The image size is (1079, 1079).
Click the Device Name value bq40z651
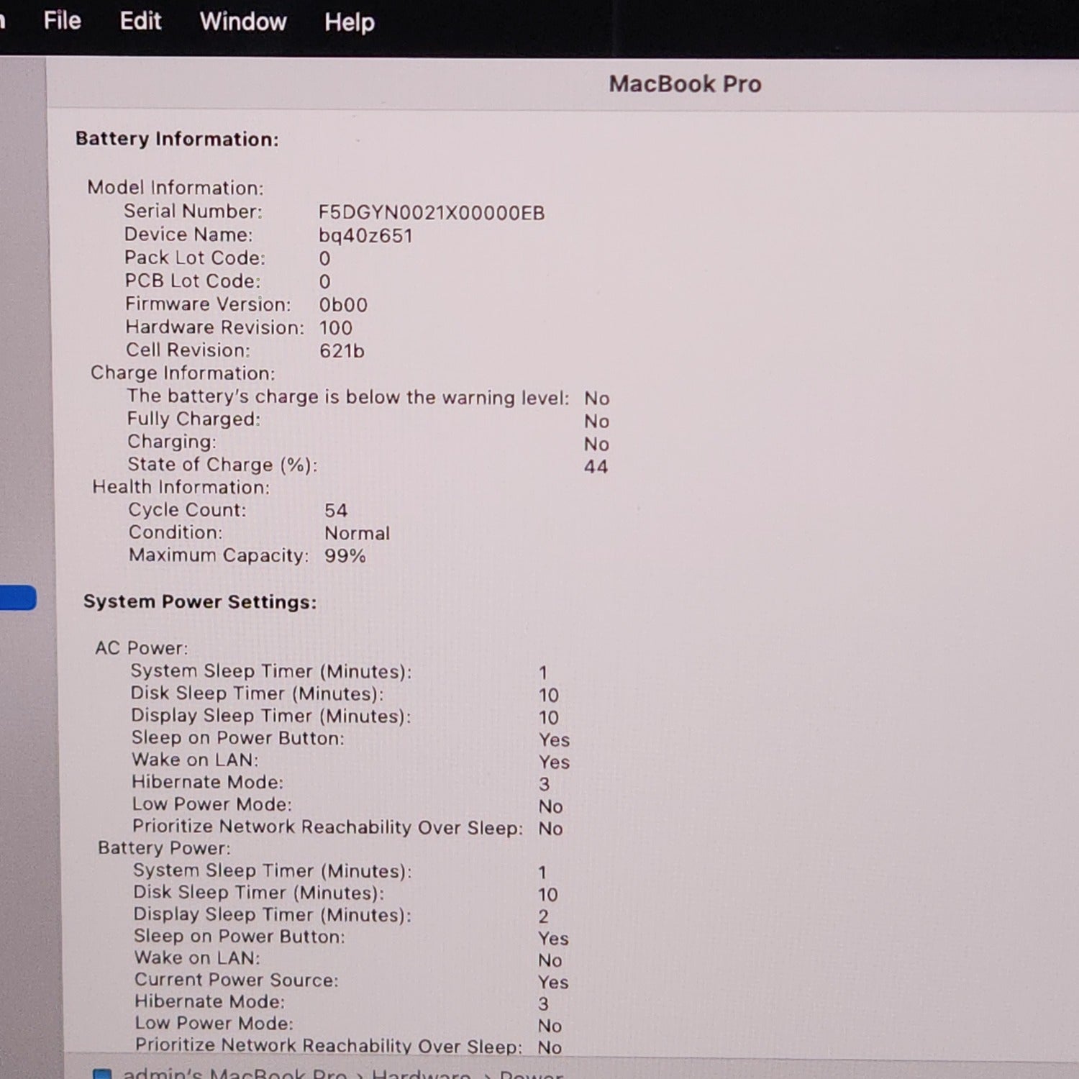pos(365,236)
